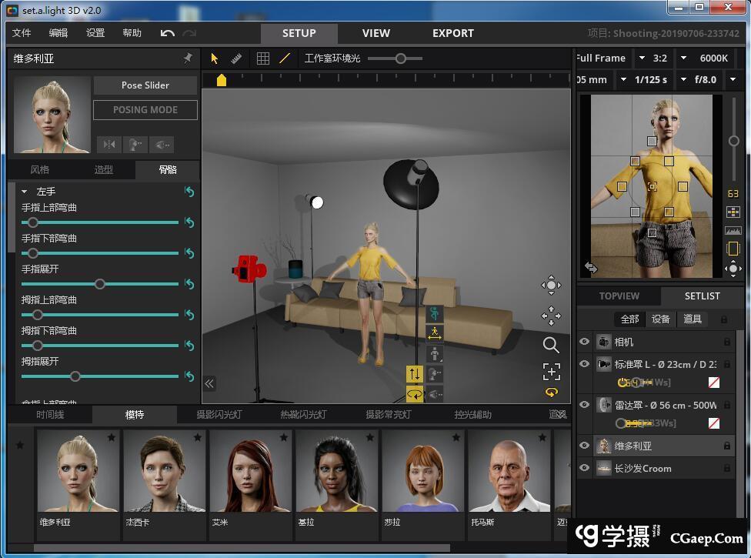Activate the ruler measuring tool
This screenshot has height=558, width=751.
tap(236, 58)
